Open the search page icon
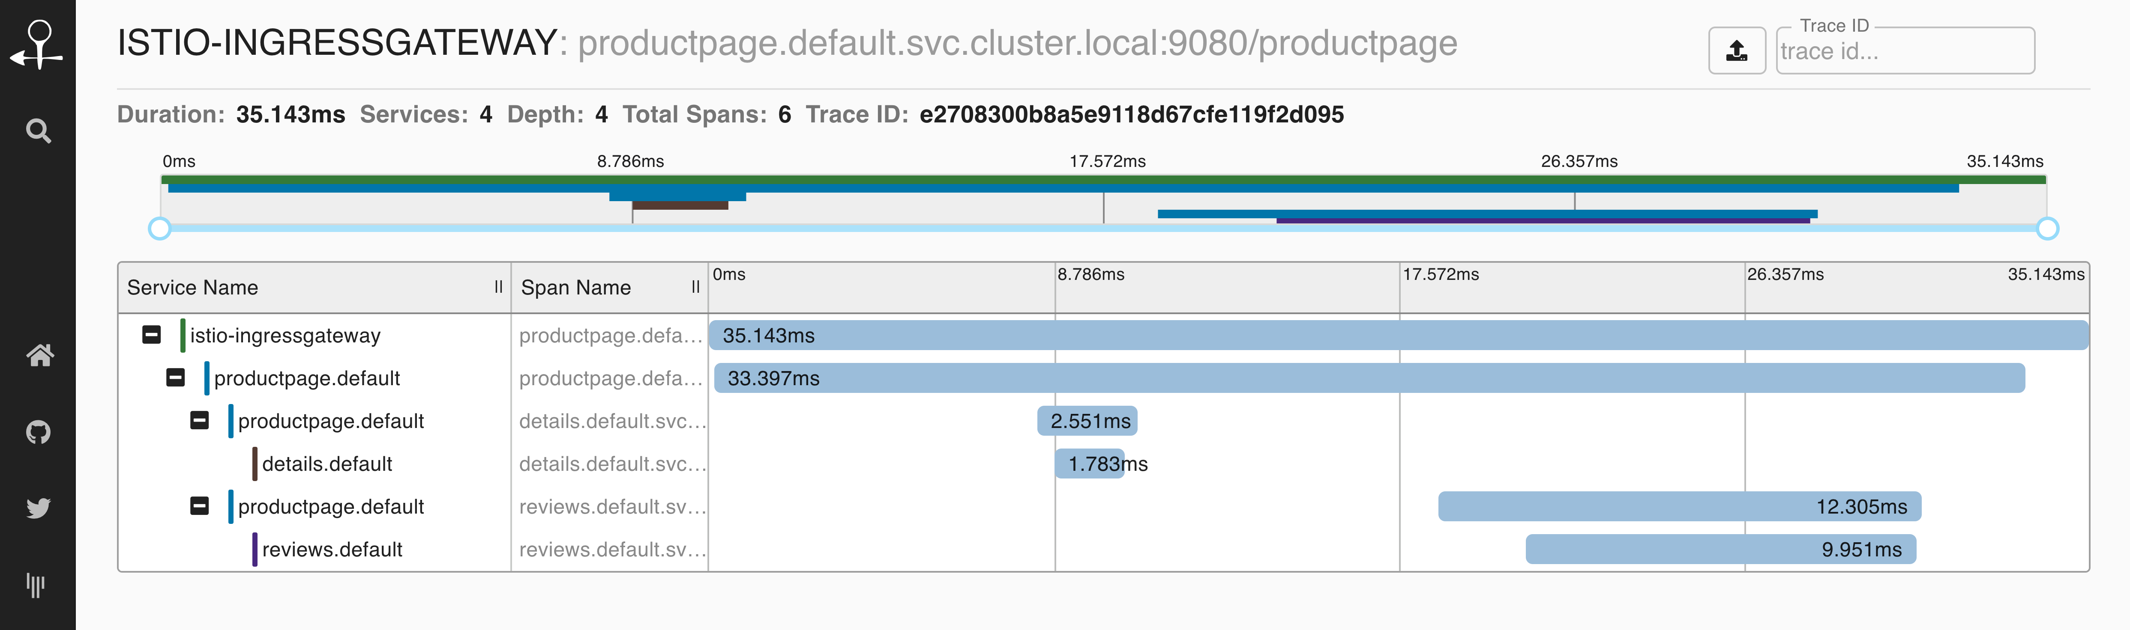This screenshot has width=2130, height=630. point(38,131)
